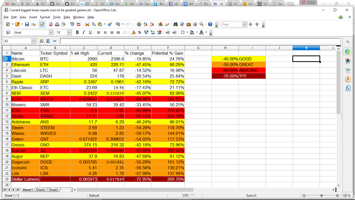This screenshot has width=355, height=200.
Task: Find next with the down arrow
Action: click(251, 24)
